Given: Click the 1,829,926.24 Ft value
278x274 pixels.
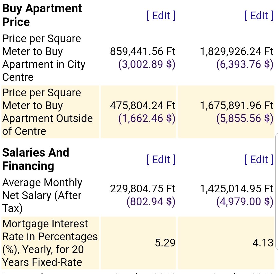Looking at the screenshot, I should 237,52.
